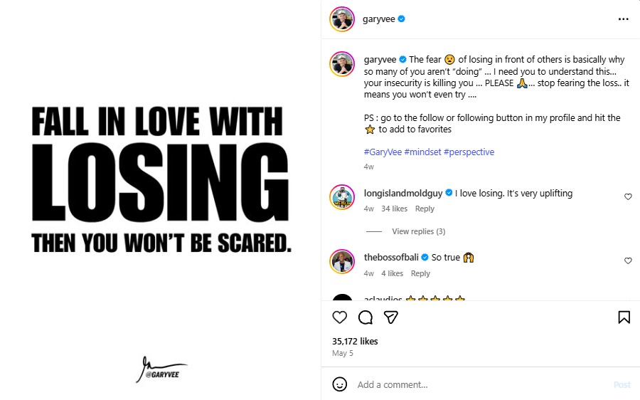Viewport: 640px width, 400px height.
Task: Open the #perspective hashtag link
Action: [x=469, y=152]
